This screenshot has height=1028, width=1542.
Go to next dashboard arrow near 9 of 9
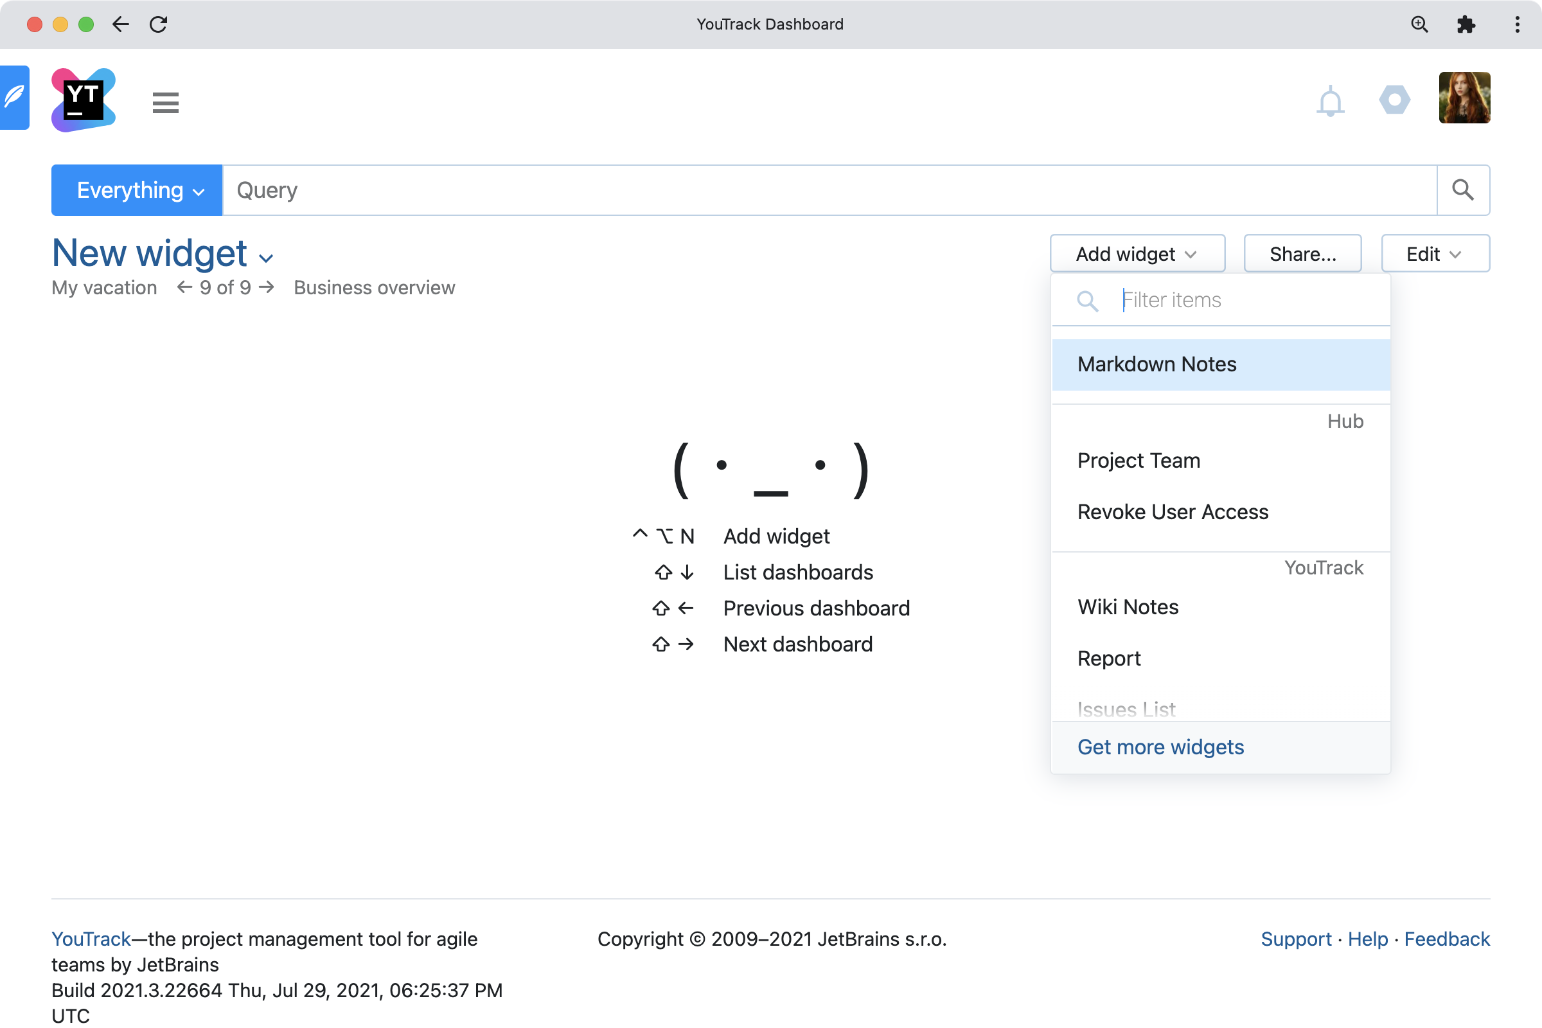pyautogui.click(x=266, y=287)
